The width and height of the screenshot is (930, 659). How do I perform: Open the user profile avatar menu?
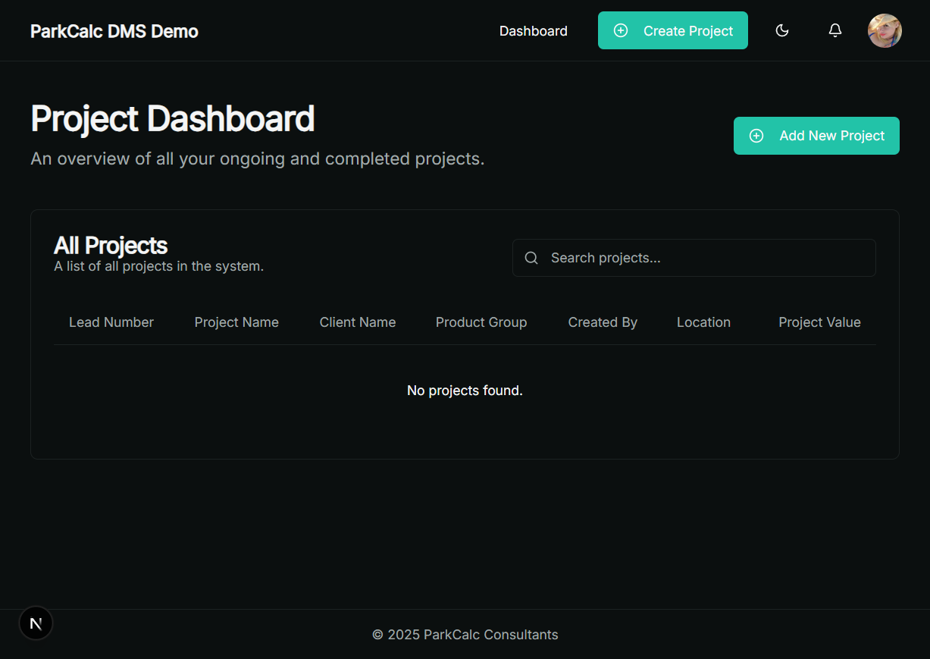pyautogui.click(x=885, y=30)
